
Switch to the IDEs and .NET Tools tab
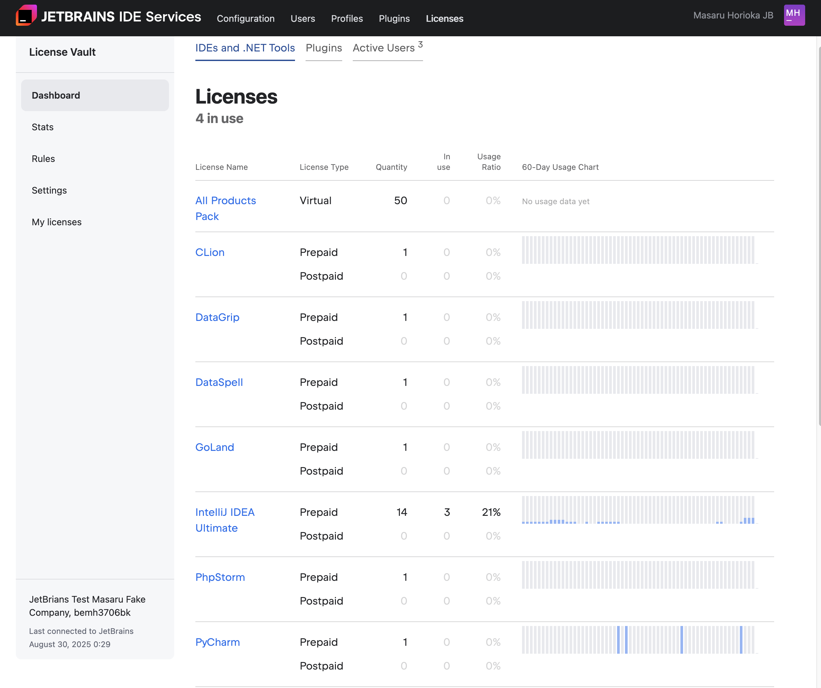[x=245, y=48]
